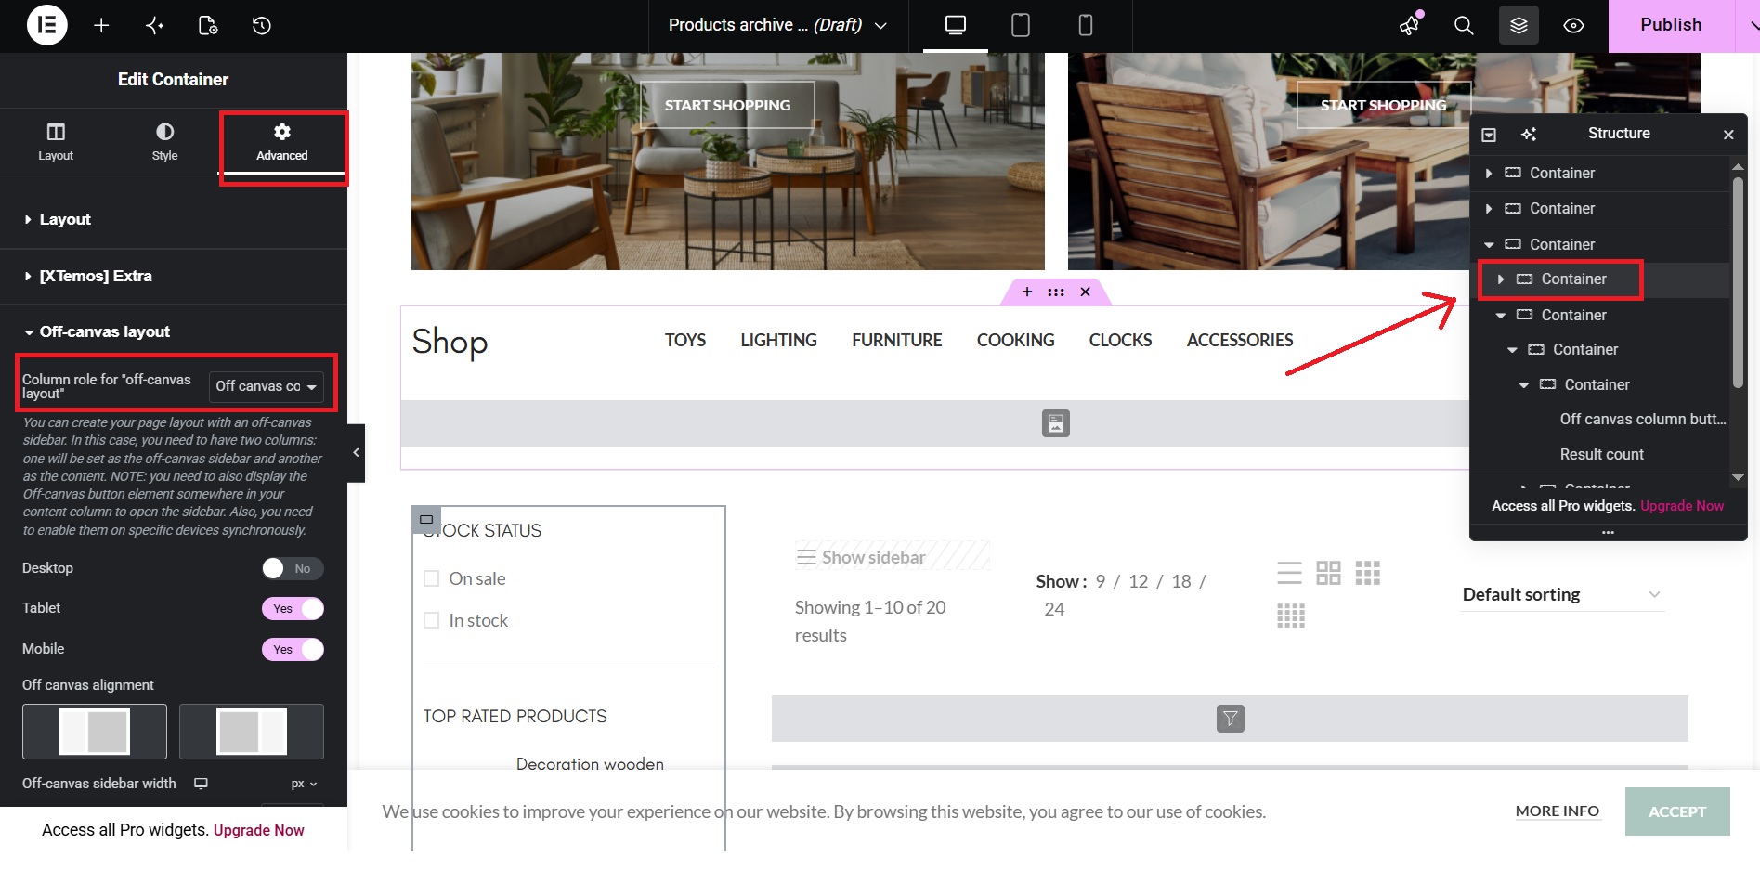Toggle the Desktop off-canvas switch
The width and height of the screenshot is (1760, 869).
[293, 568]
